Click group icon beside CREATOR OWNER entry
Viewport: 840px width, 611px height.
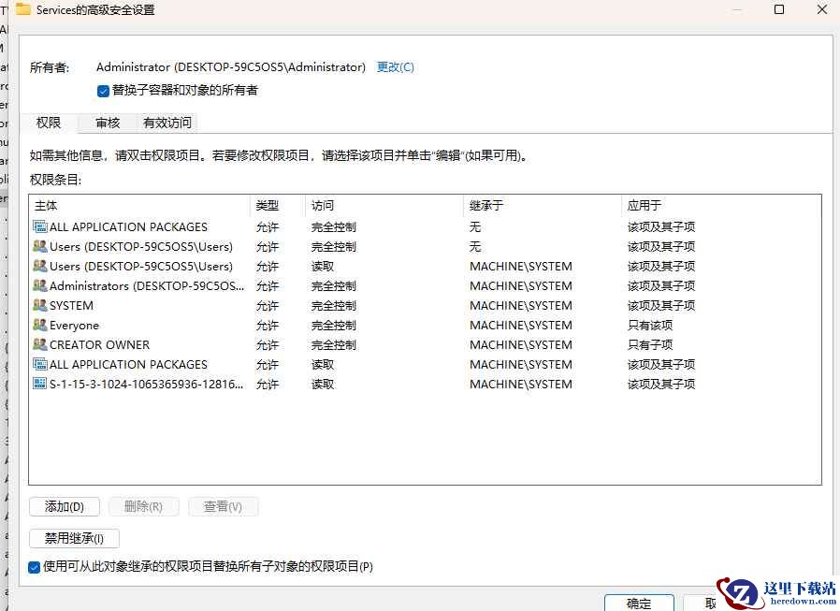coord(39,344)
